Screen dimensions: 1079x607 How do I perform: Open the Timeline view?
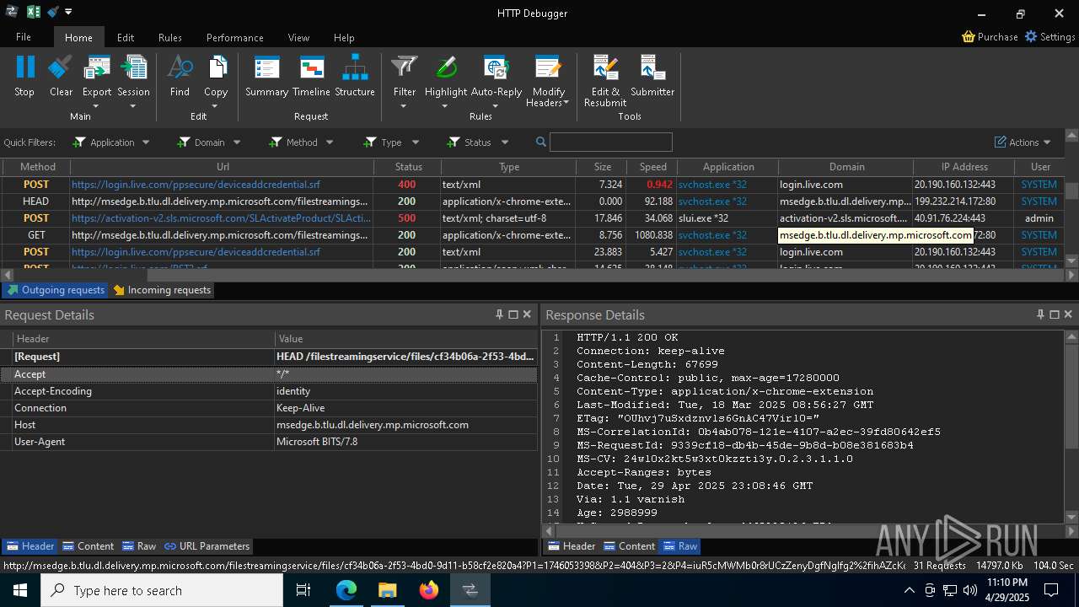pos(311,76)
